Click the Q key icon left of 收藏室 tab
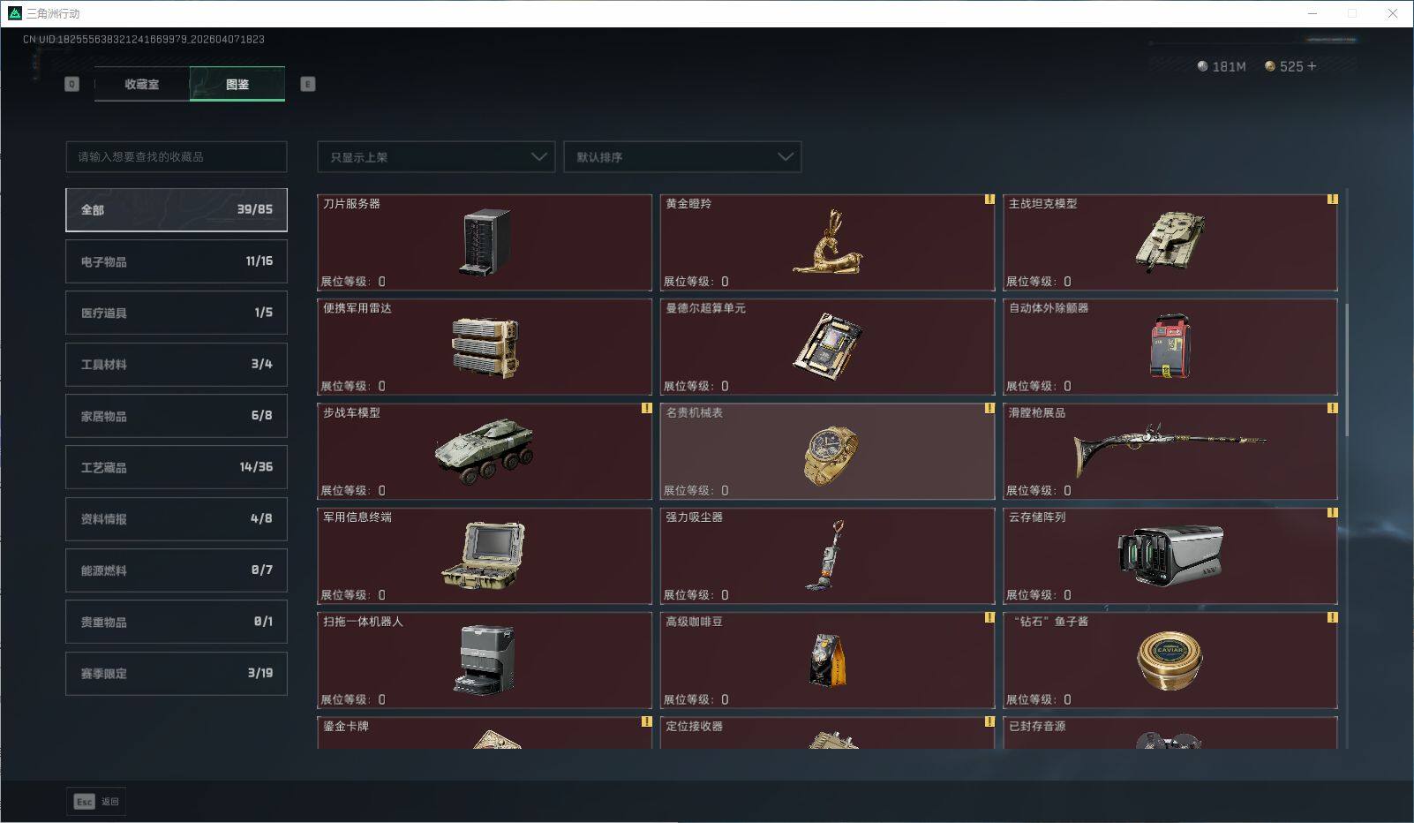 [71, 84]
